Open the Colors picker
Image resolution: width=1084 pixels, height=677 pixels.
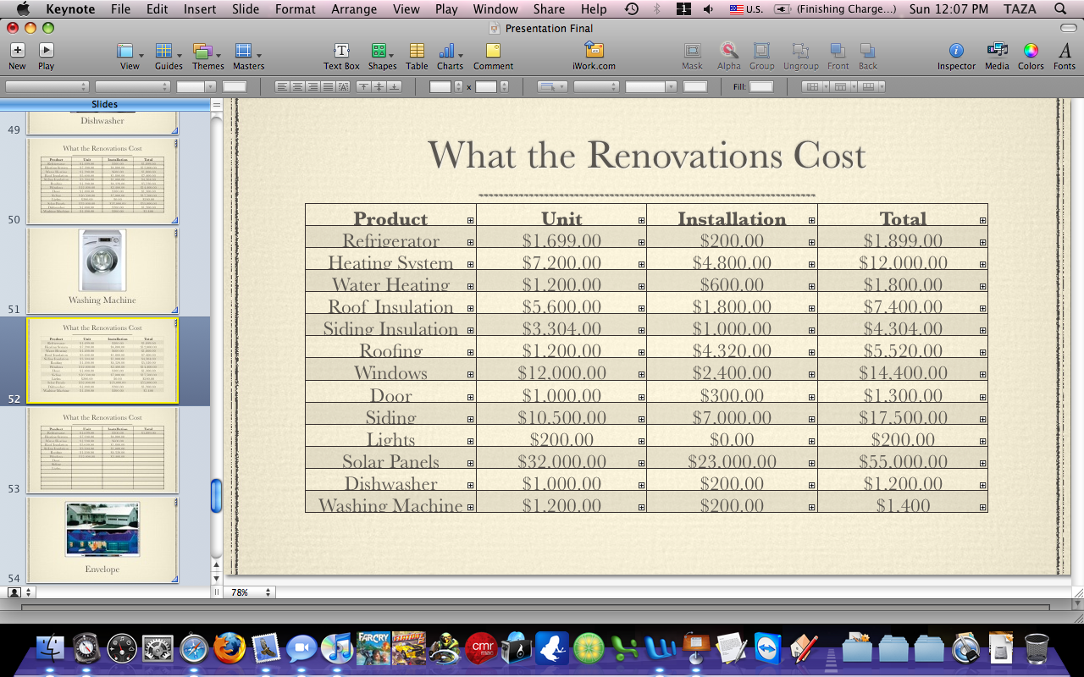(1031, 56)
